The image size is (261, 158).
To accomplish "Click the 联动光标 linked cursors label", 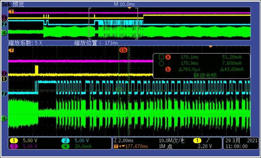I will click(x=205, y=75).
